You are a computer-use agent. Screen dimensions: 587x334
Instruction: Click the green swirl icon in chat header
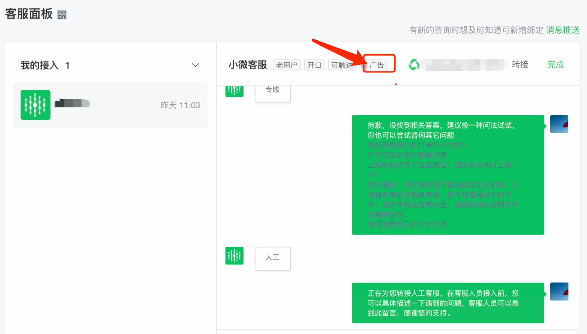pos(414,64)
